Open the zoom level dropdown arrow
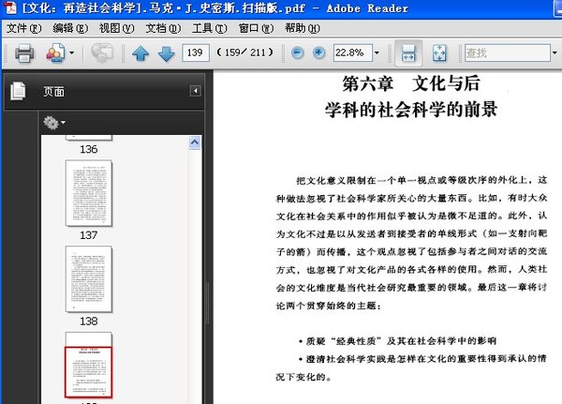562x404 pixels. pyautogui.click(x=377, y=52)
